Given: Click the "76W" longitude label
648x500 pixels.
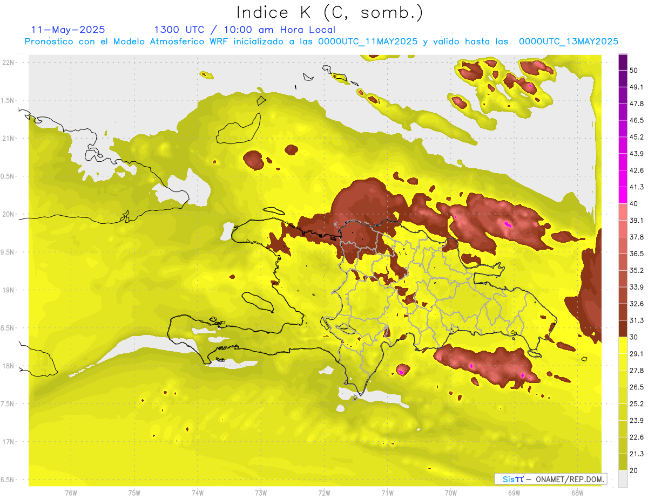Looking at the screenshot, I should 71,493.
